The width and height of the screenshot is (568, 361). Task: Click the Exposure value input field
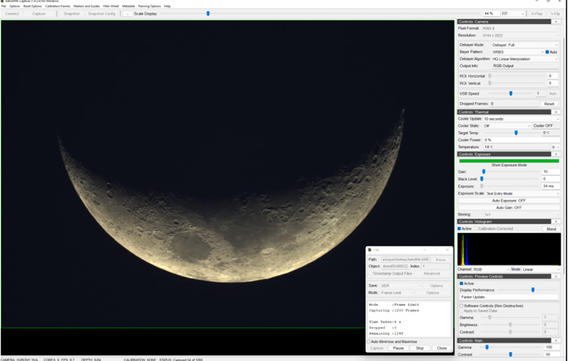[549, 186]
